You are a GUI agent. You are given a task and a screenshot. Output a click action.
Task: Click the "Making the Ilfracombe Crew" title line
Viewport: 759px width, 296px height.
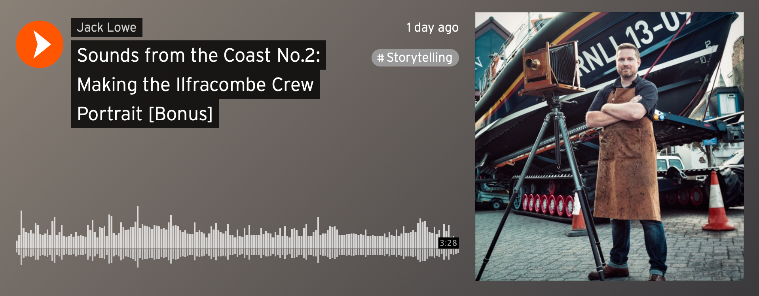pyautogui.click(x=195, y=84)
